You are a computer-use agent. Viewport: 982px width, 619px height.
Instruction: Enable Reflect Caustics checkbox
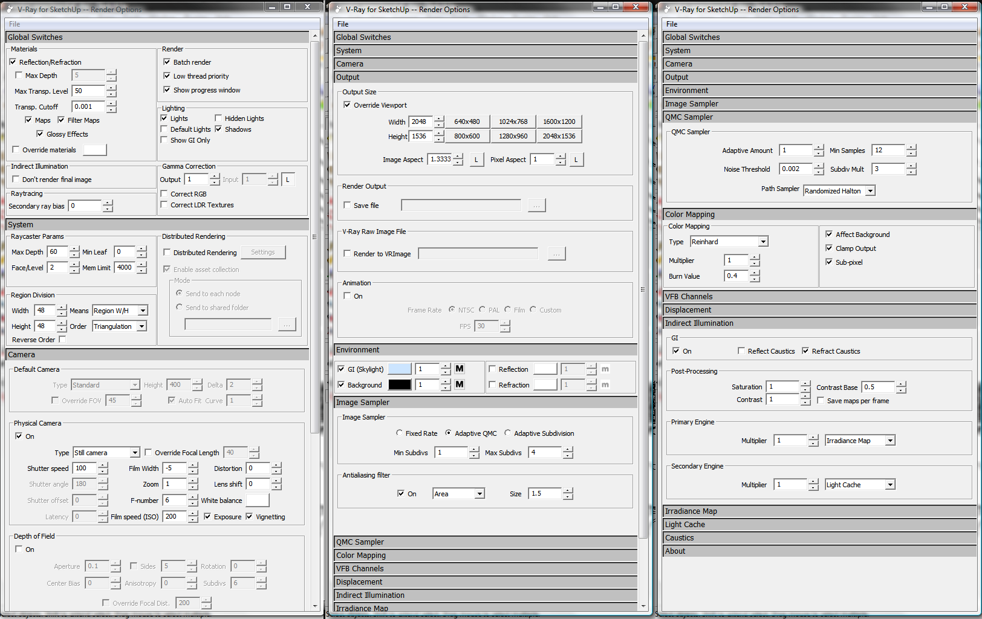click(741, 351)
